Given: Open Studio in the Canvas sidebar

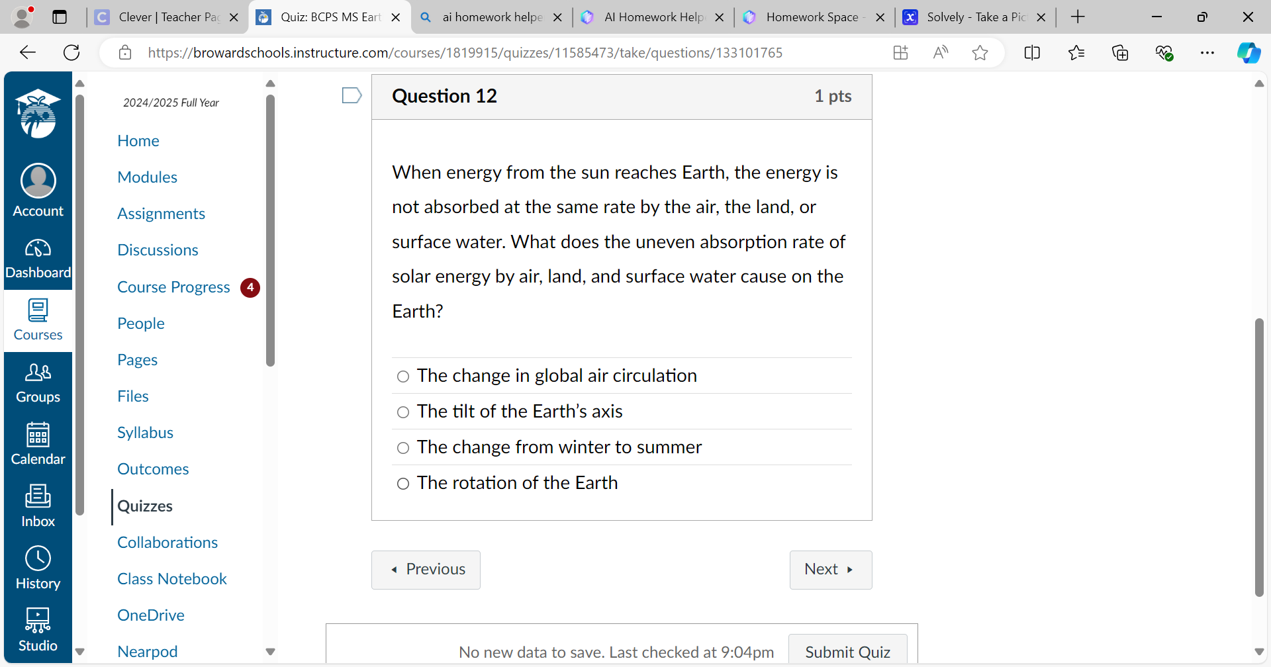Looking at the screenshot, I should (38, 631).
